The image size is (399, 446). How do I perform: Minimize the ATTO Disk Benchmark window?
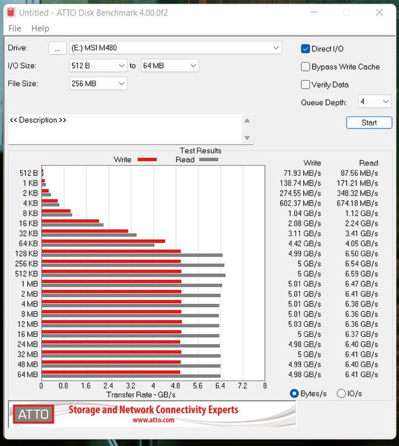click(314, 12)
